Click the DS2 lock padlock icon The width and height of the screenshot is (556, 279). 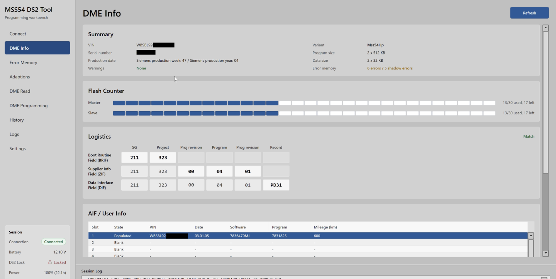click(50, 262)
